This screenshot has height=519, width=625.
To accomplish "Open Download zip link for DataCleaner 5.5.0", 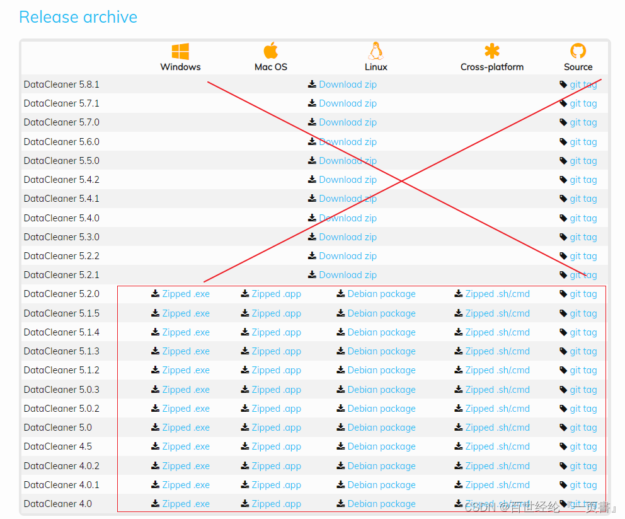I will [348, 161].
